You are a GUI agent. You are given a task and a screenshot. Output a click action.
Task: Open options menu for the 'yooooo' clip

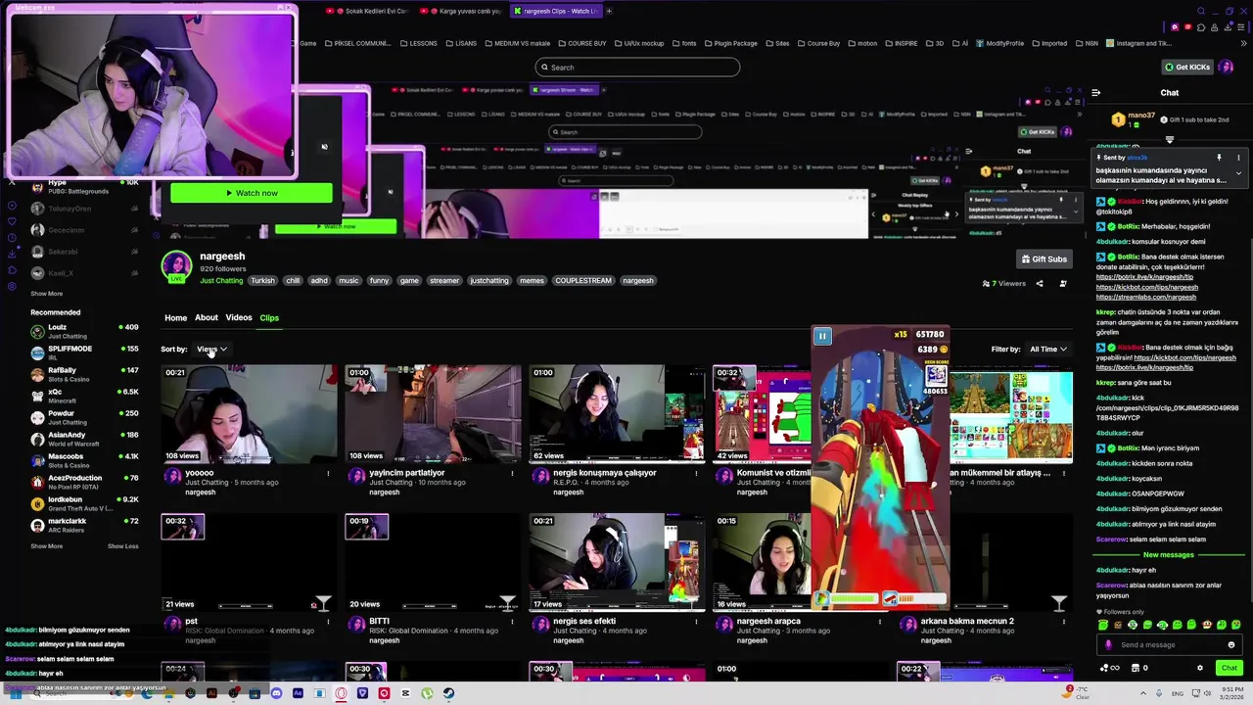click(328, 473)
